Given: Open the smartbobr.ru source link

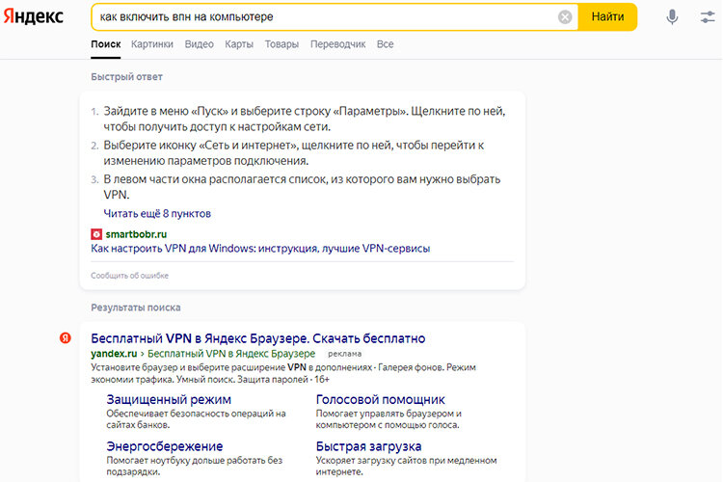Looking at the screenshot, I should coord(136,234).
